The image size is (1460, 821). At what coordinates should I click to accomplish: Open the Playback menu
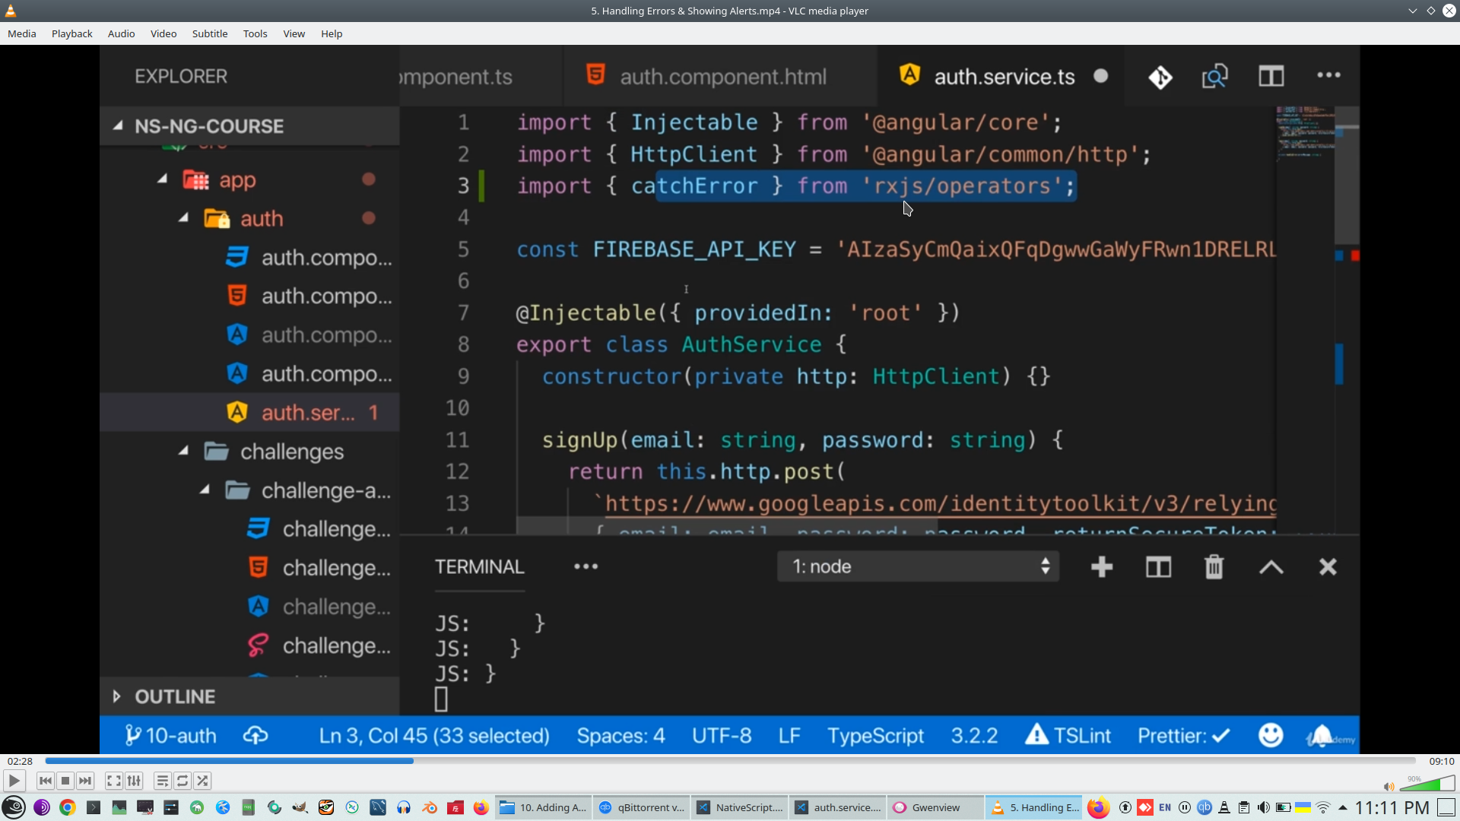[71, 33]
